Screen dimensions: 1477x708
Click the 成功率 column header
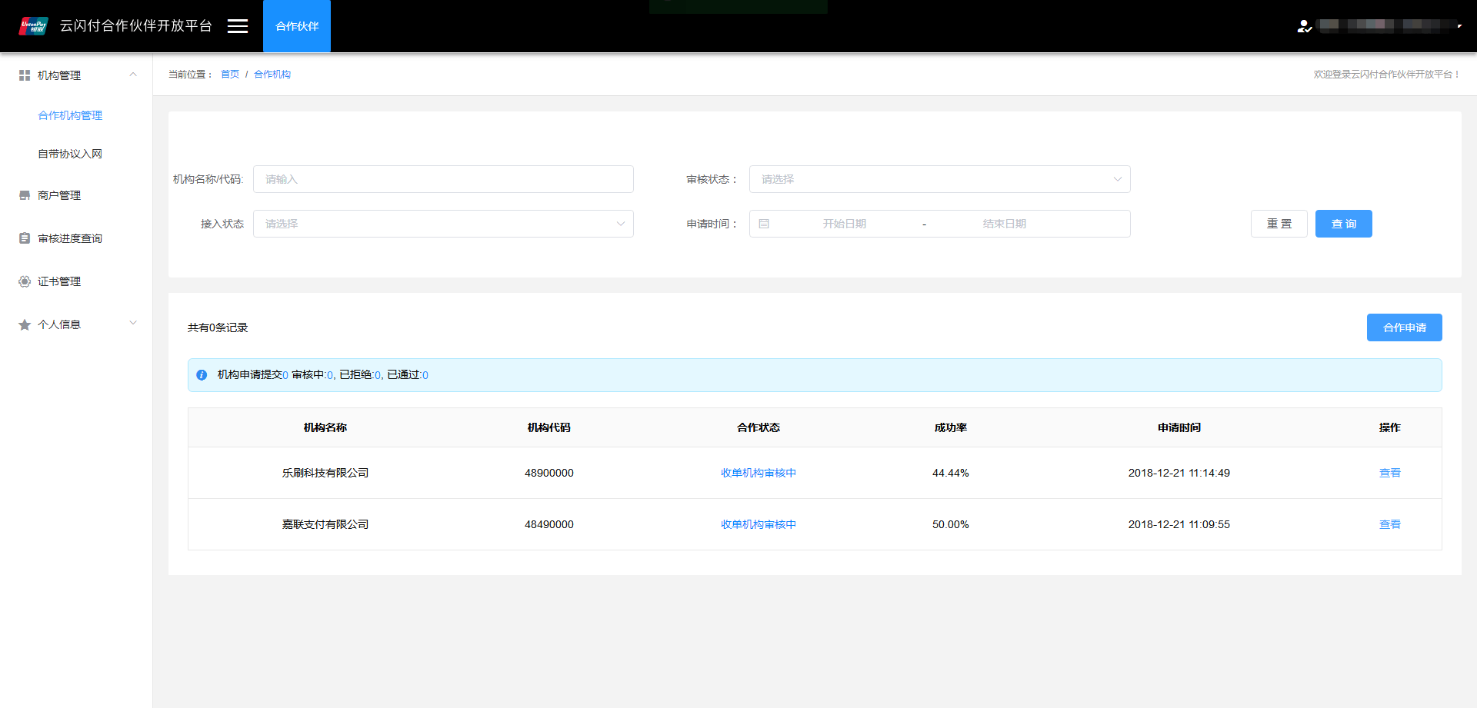point(951,427)
